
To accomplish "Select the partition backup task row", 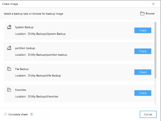I will [x=79, y=52].
